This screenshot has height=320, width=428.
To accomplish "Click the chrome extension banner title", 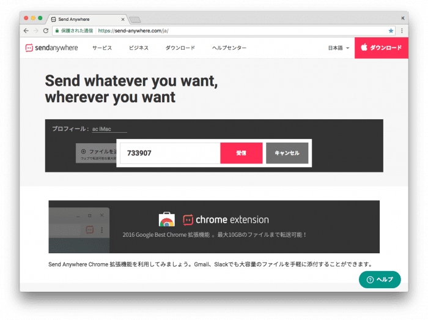I will [x=232, y=220].
